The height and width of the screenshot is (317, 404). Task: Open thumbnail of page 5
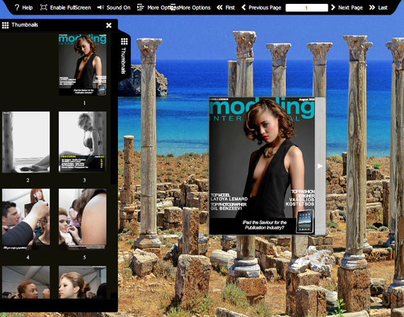click(83, 219)
